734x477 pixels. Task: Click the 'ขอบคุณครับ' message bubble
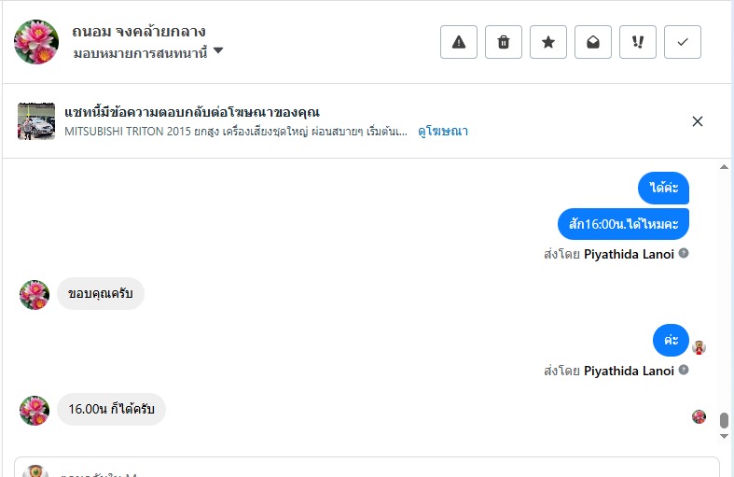101,294
